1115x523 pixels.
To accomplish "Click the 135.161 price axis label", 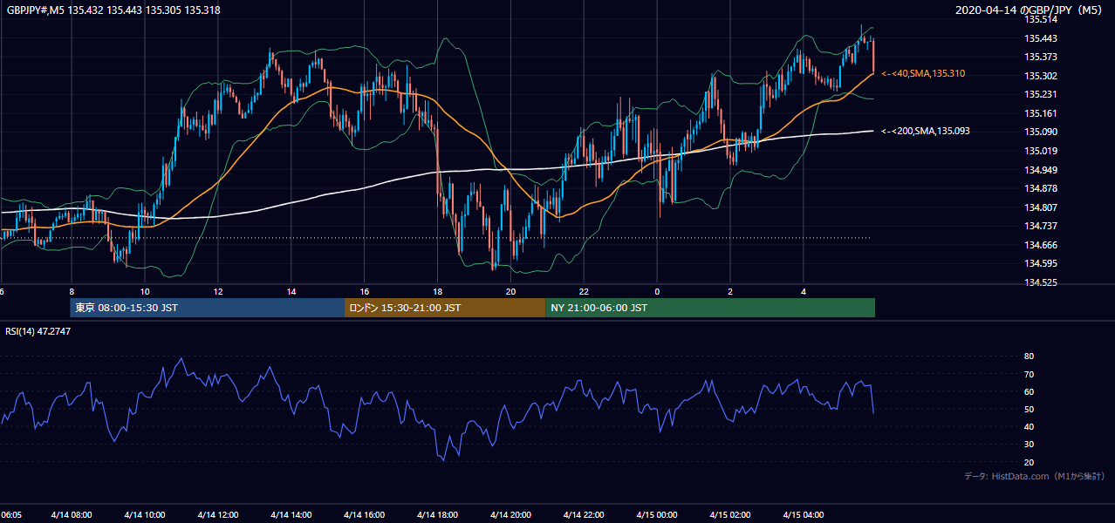I will [x=1041, y=113].
